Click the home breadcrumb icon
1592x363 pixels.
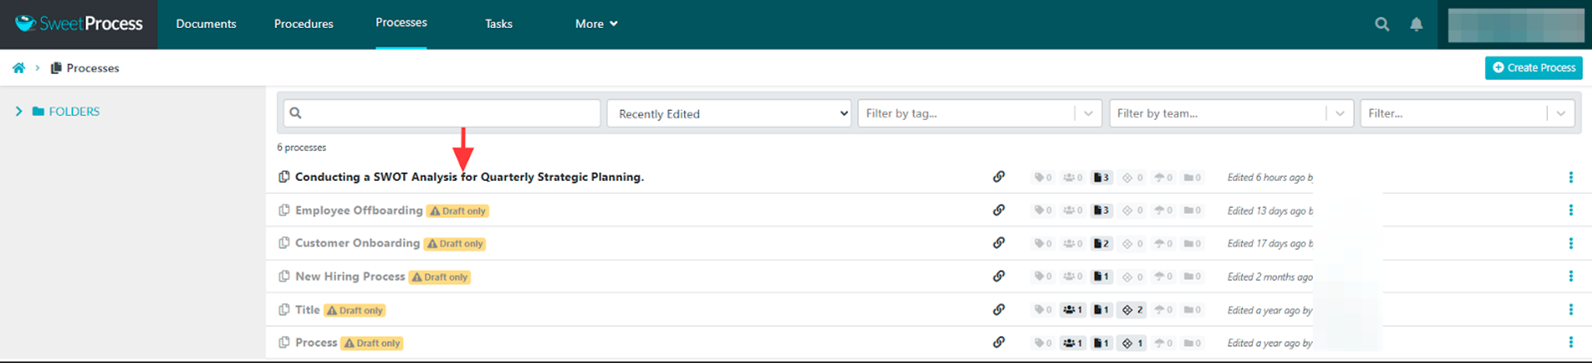(19, 68)
